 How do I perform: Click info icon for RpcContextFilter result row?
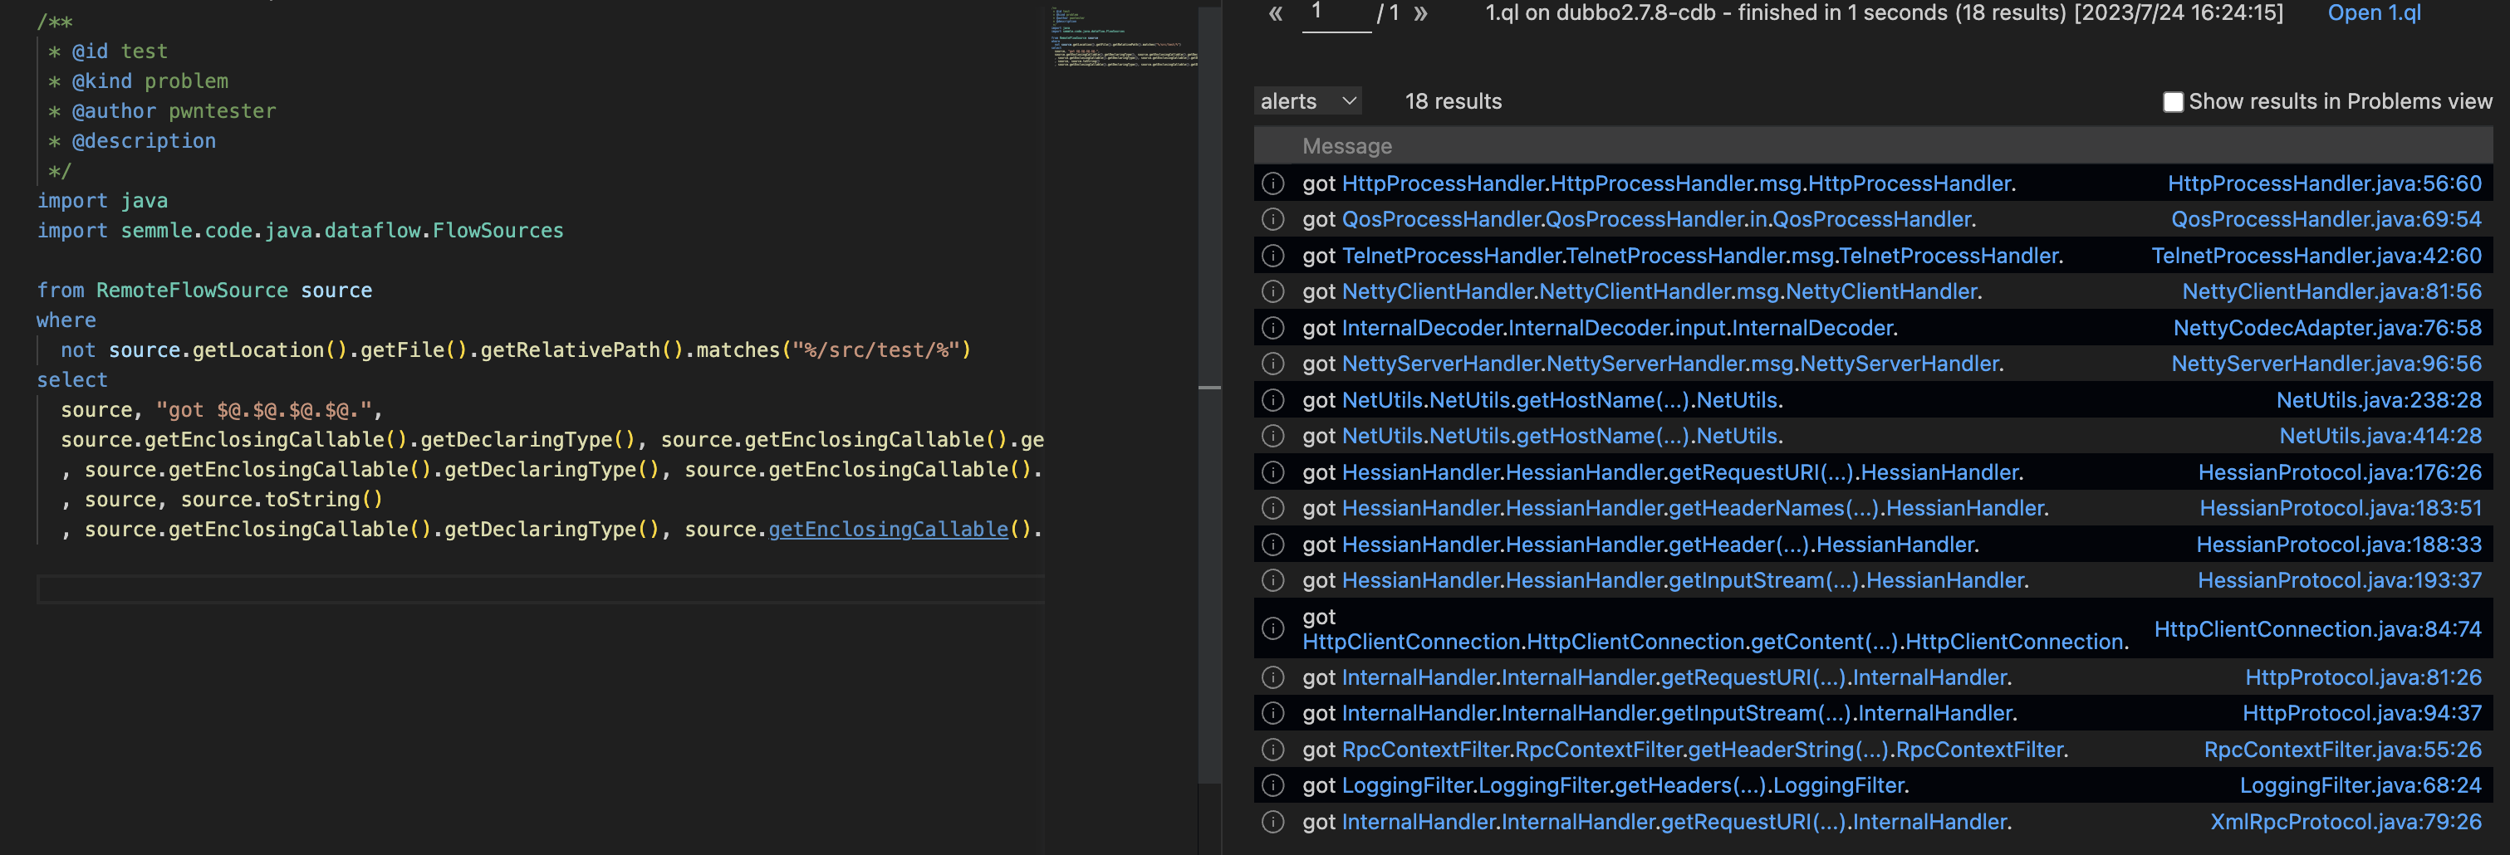tap(1272, 749)
